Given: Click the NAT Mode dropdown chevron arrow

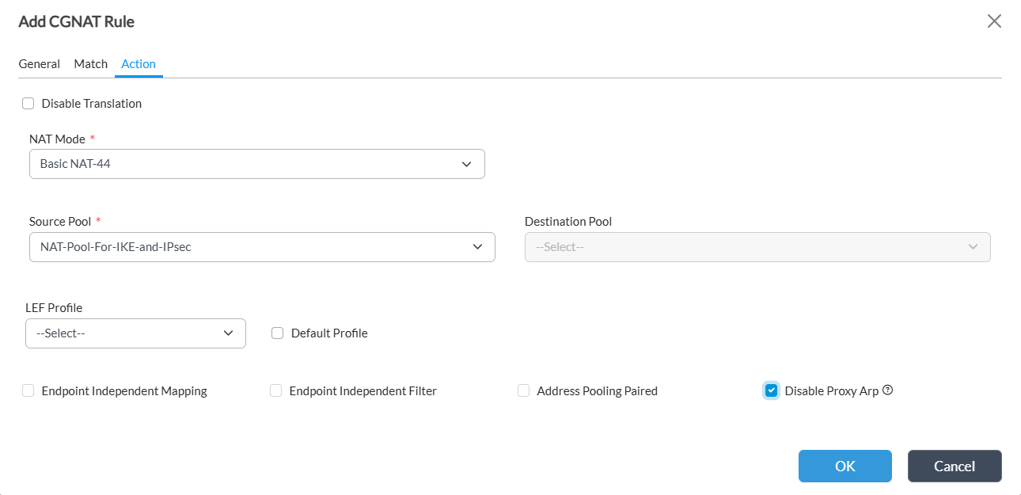Looking at the screenshot, I should pos(467,164).
